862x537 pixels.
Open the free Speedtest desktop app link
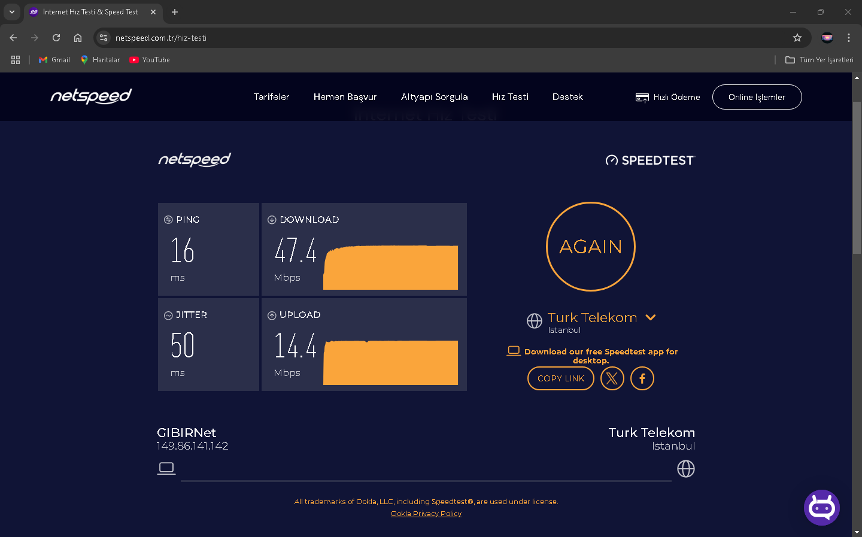point(601,356)
